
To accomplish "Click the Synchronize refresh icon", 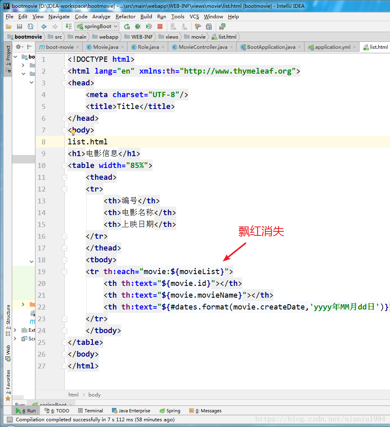I will 30,27.
